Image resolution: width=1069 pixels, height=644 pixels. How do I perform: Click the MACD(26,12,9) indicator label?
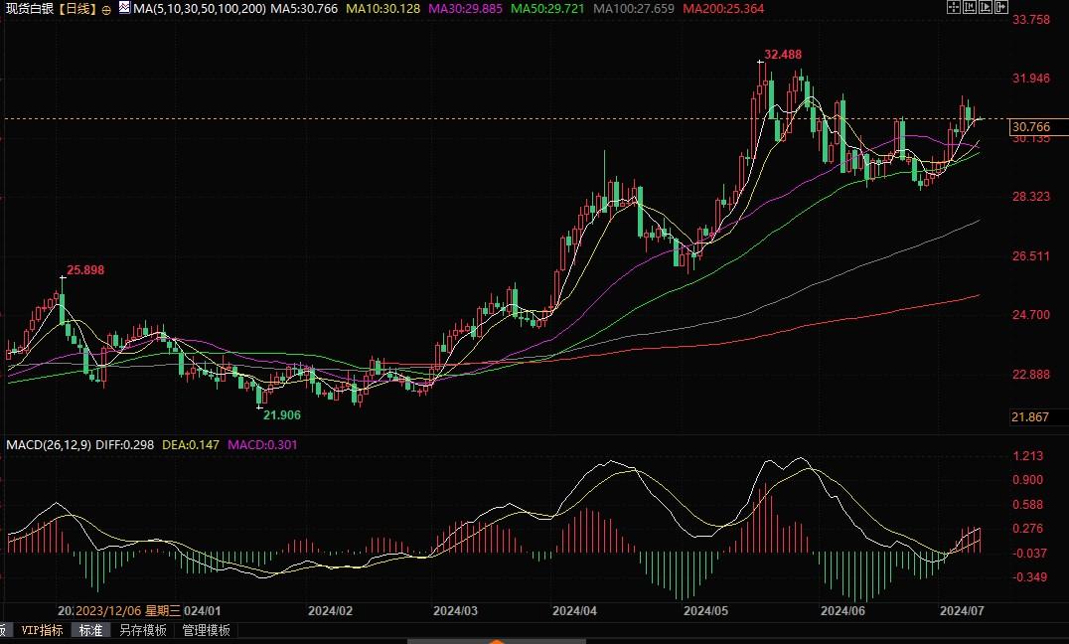tap(49, 445)
